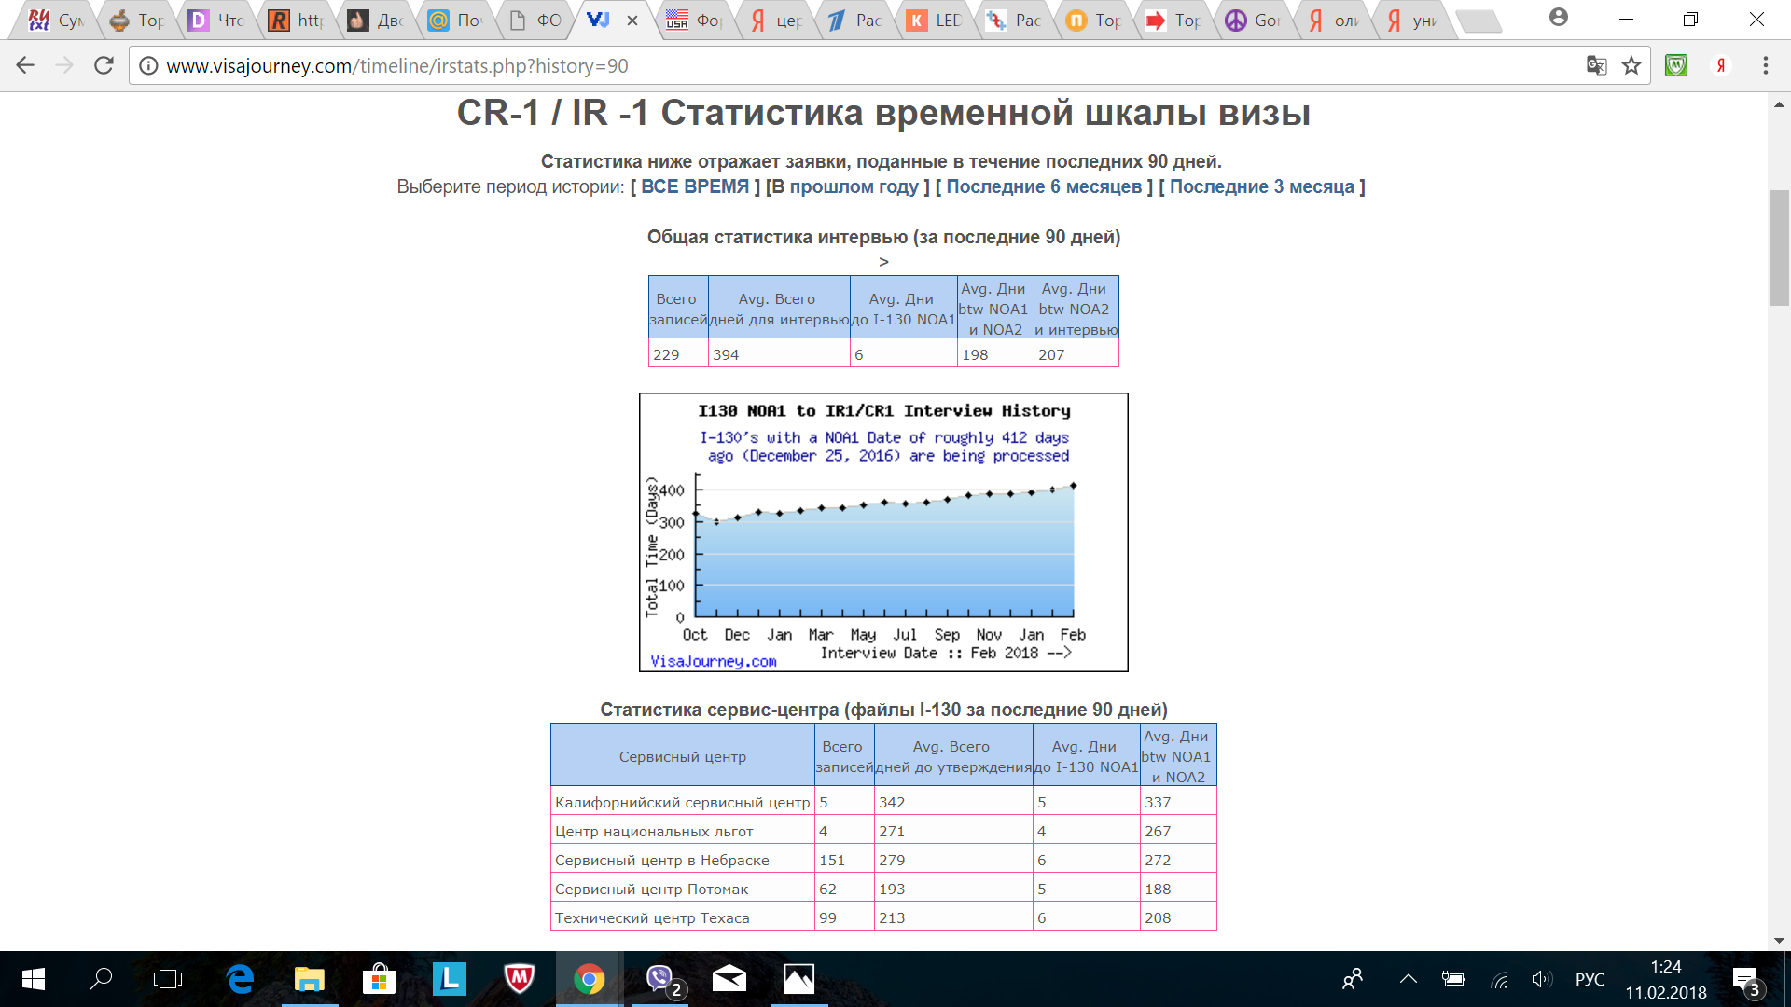The width and height of the screenshot is (1791, 1007).
Task: Click the green shield extension icon
Action: click(x=1676, y=65)
